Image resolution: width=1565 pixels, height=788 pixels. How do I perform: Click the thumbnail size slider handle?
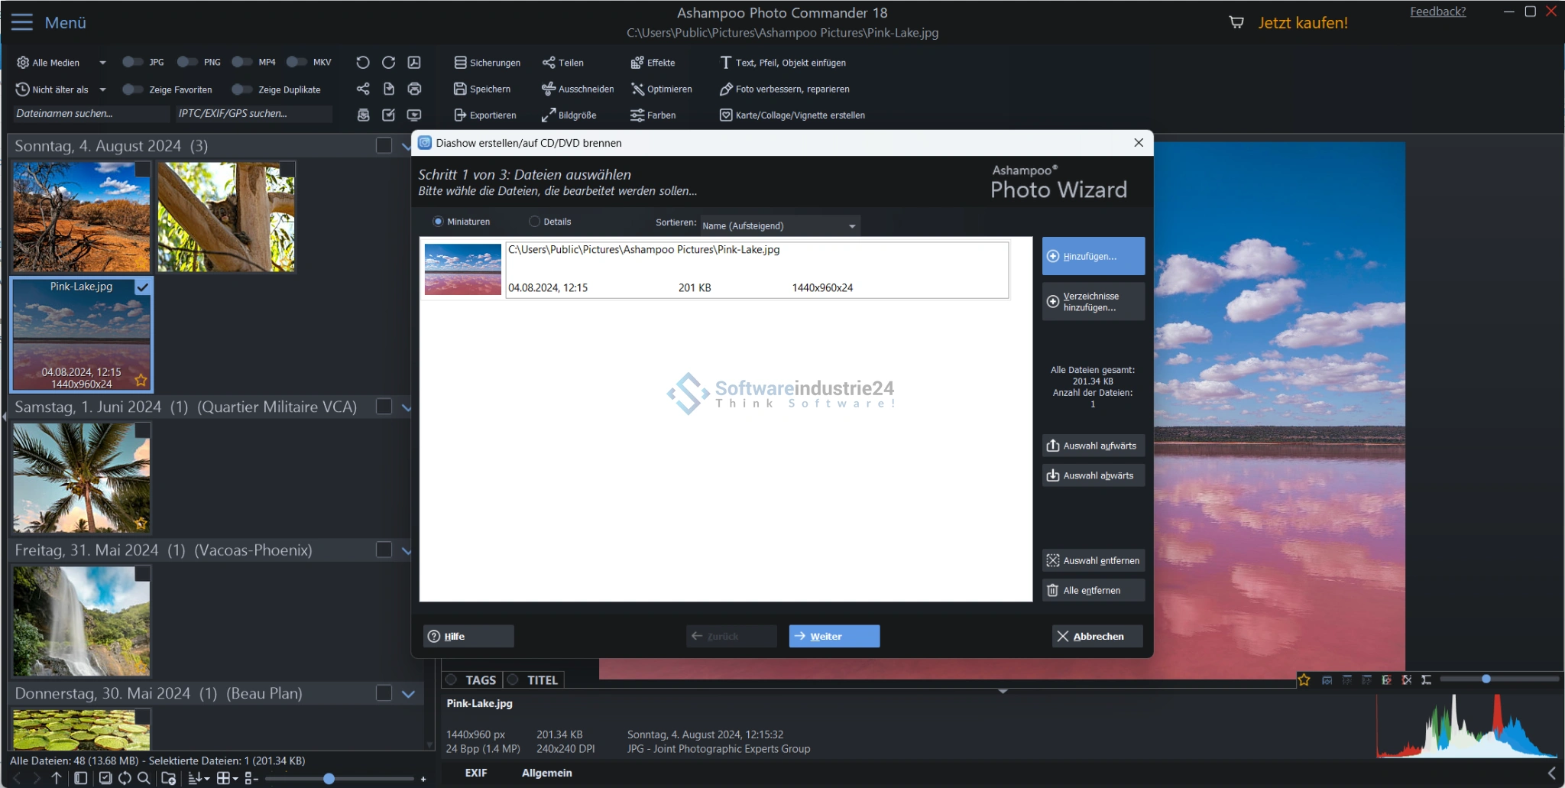point(329,779)
